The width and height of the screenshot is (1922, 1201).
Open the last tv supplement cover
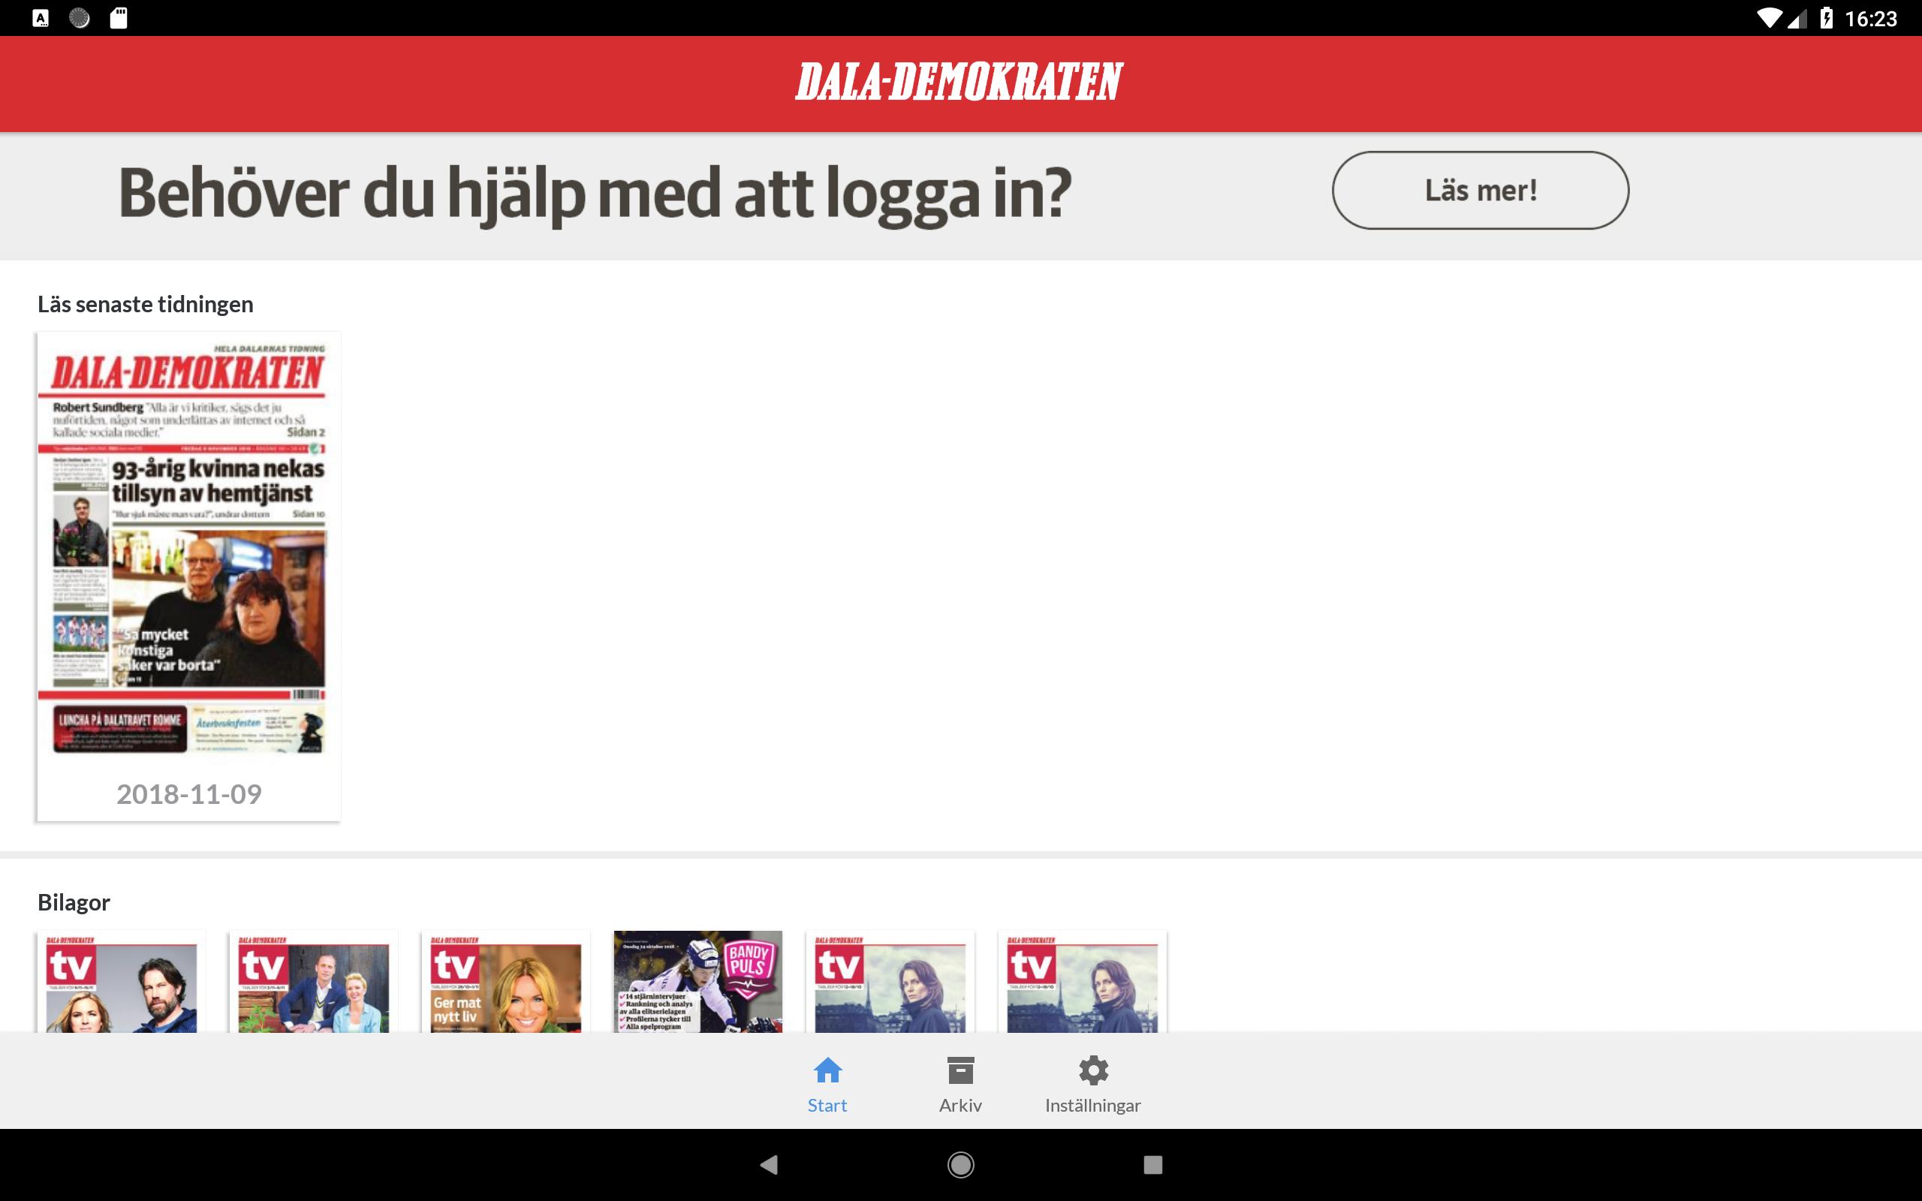pyautogui.click(x=1083, y=982)
